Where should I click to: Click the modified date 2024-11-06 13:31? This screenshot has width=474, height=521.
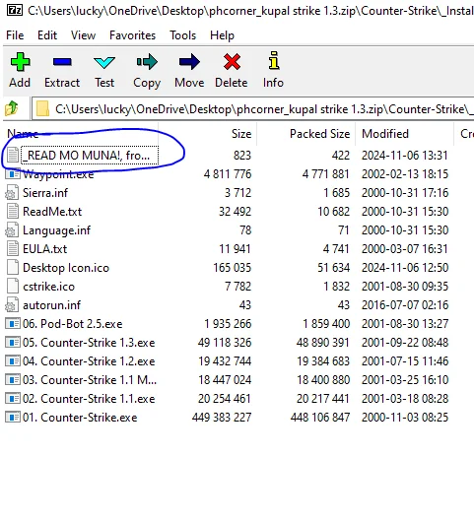point(405,156)
